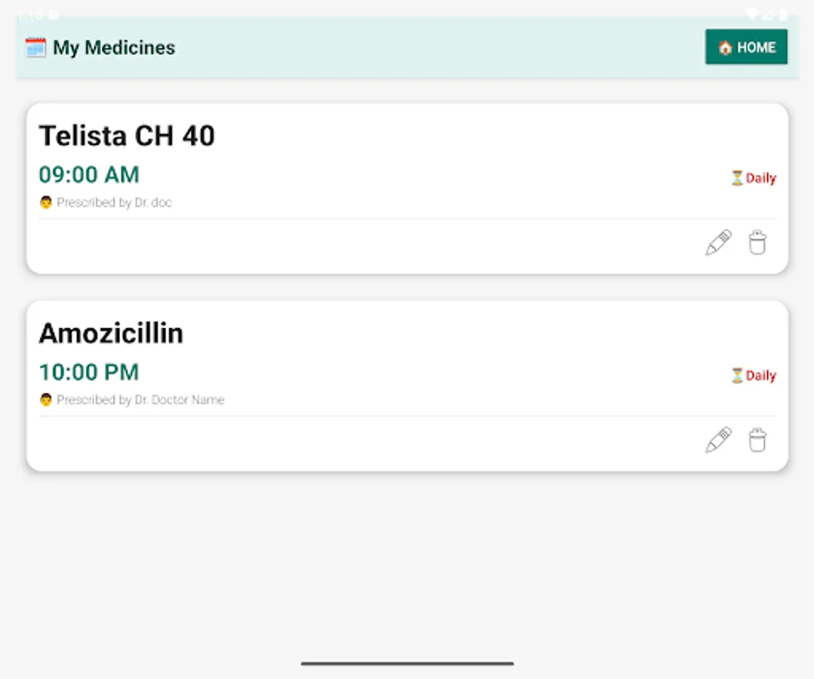Click the 09:00 AM time for Telista CH 40
Image resolution: width=814 pixels, height=679 pixels.
(88, 174)
